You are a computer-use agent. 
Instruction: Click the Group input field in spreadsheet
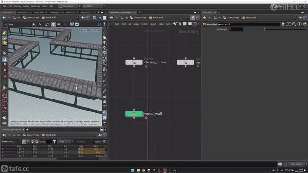click(x=49, y=142)
